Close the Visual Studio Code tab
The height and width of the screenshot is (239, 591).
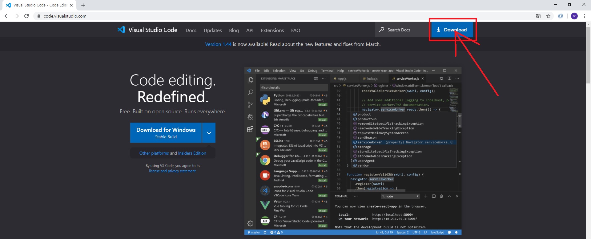tap(71, 5)
